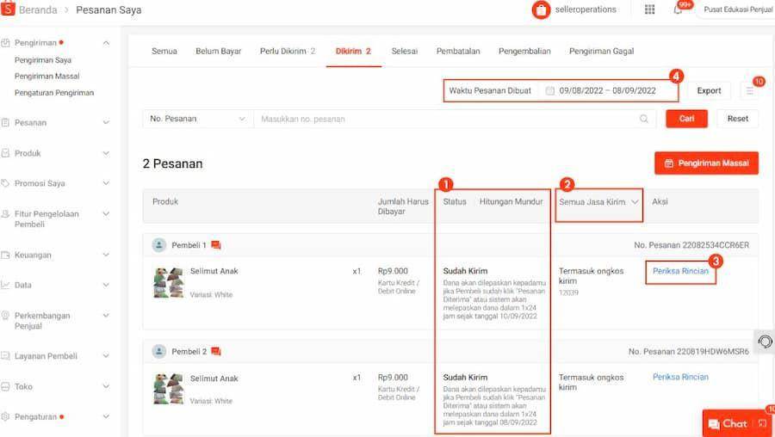
Task: Switch to the Selesai tab
Action: (x=405, y=51)
